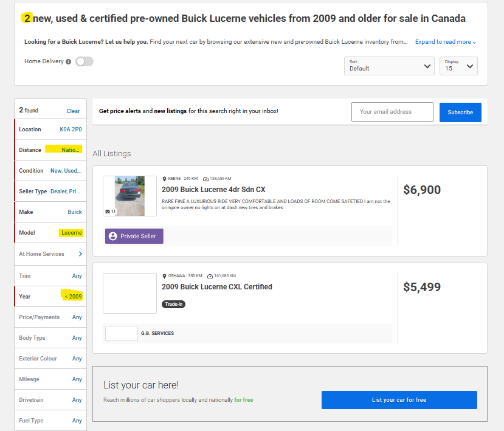Click the "for free" green text
The width and height of the screenshot is (504, 431).
[x=244, y=400]
